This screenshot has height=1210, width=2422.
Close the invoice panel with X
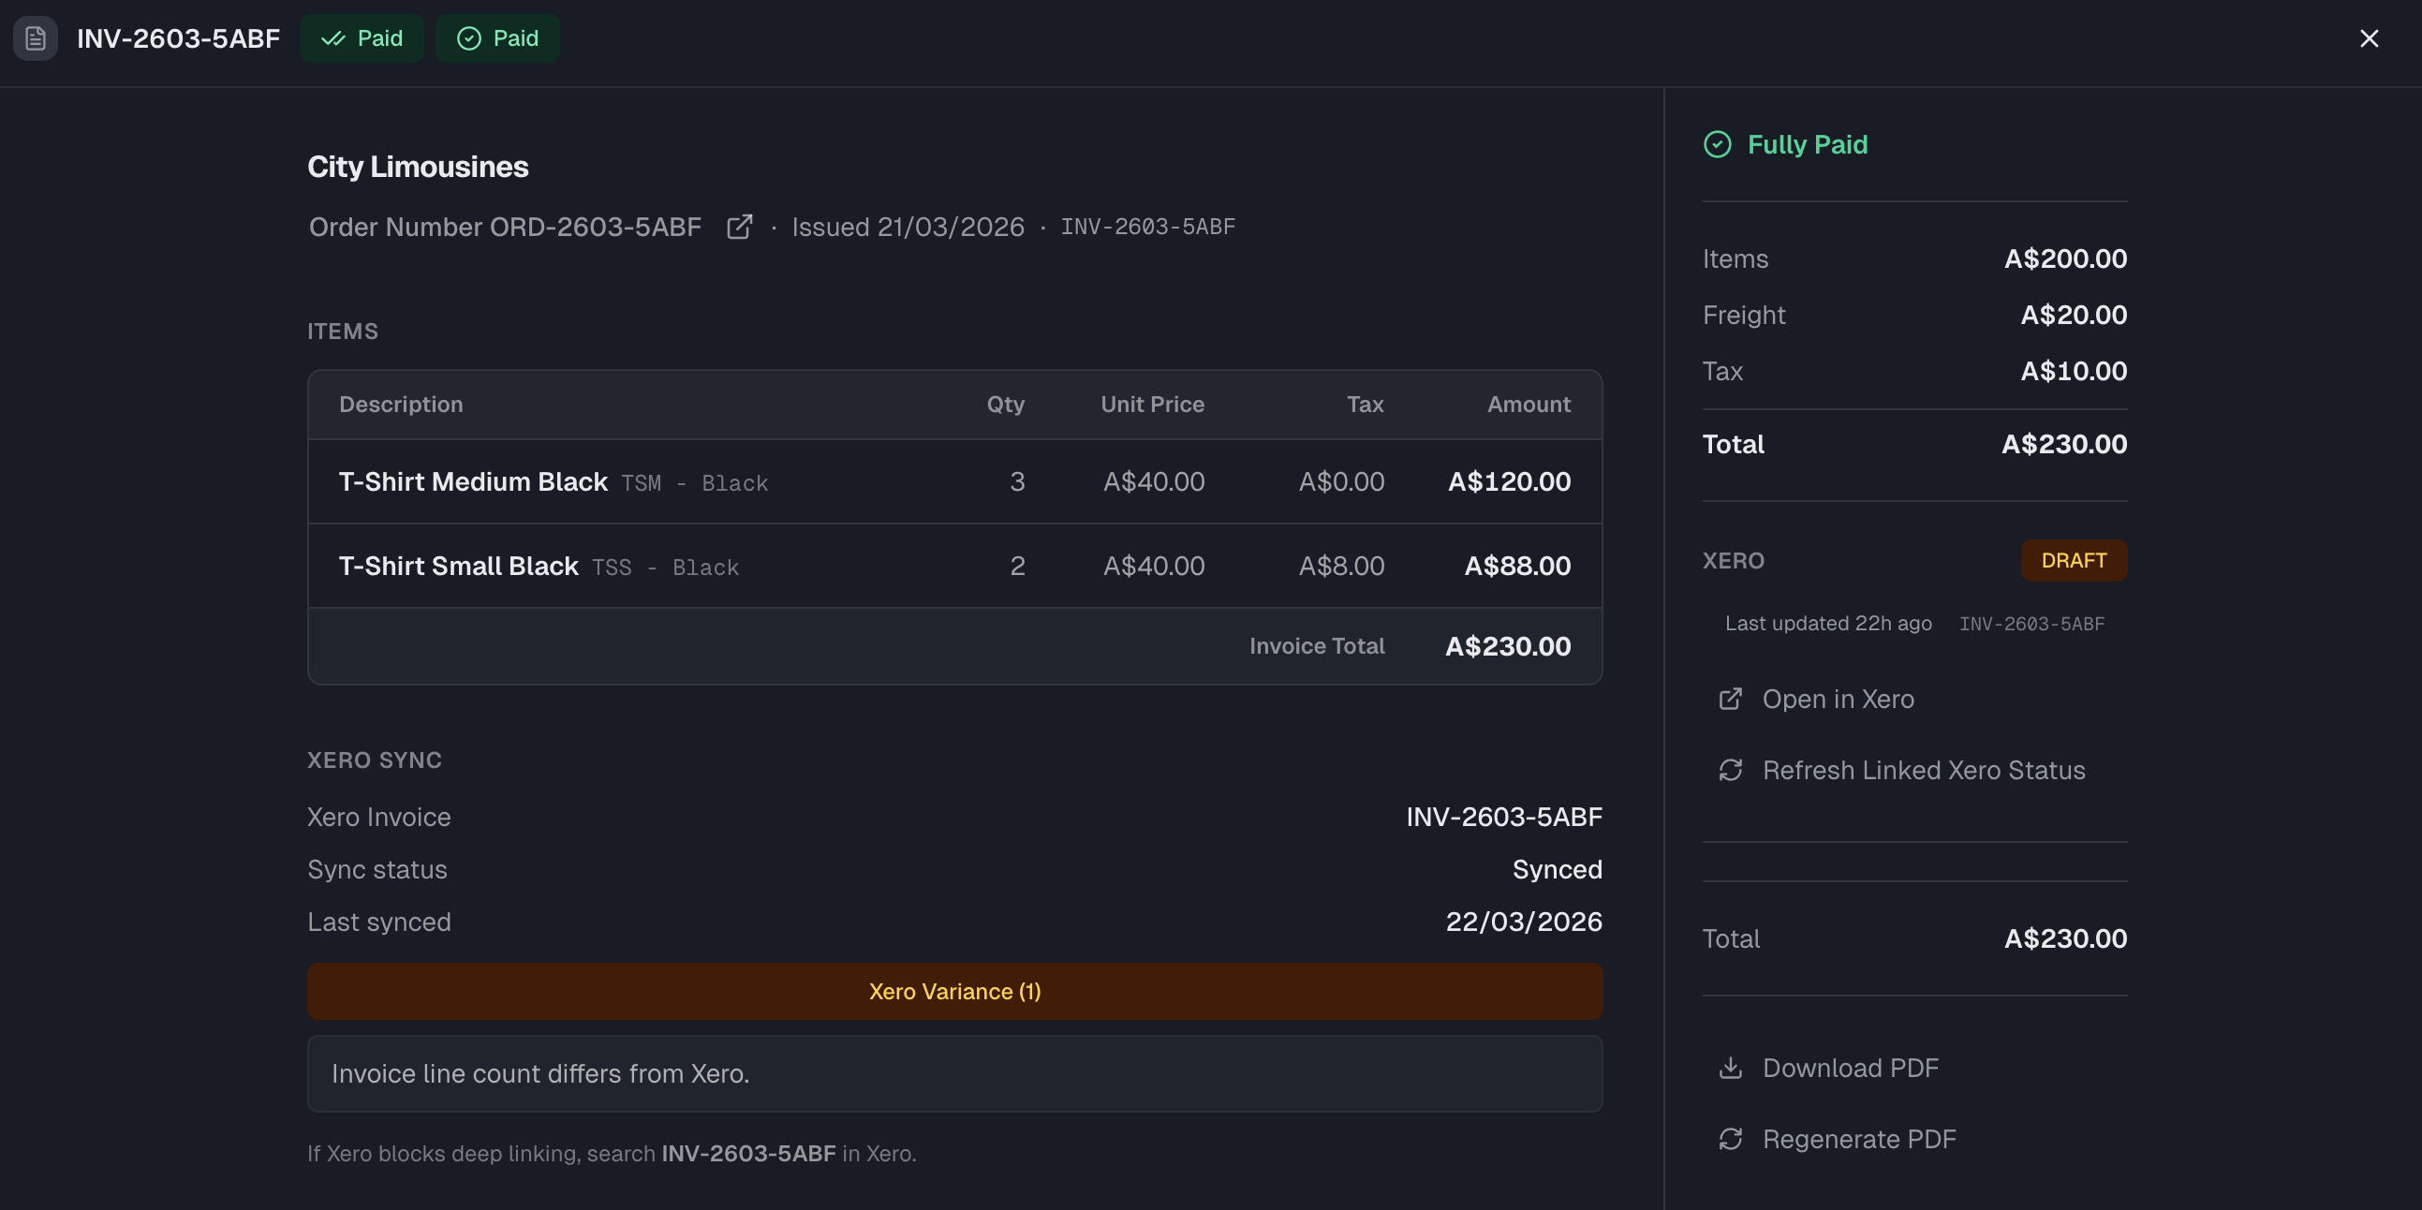point(2369,38)
